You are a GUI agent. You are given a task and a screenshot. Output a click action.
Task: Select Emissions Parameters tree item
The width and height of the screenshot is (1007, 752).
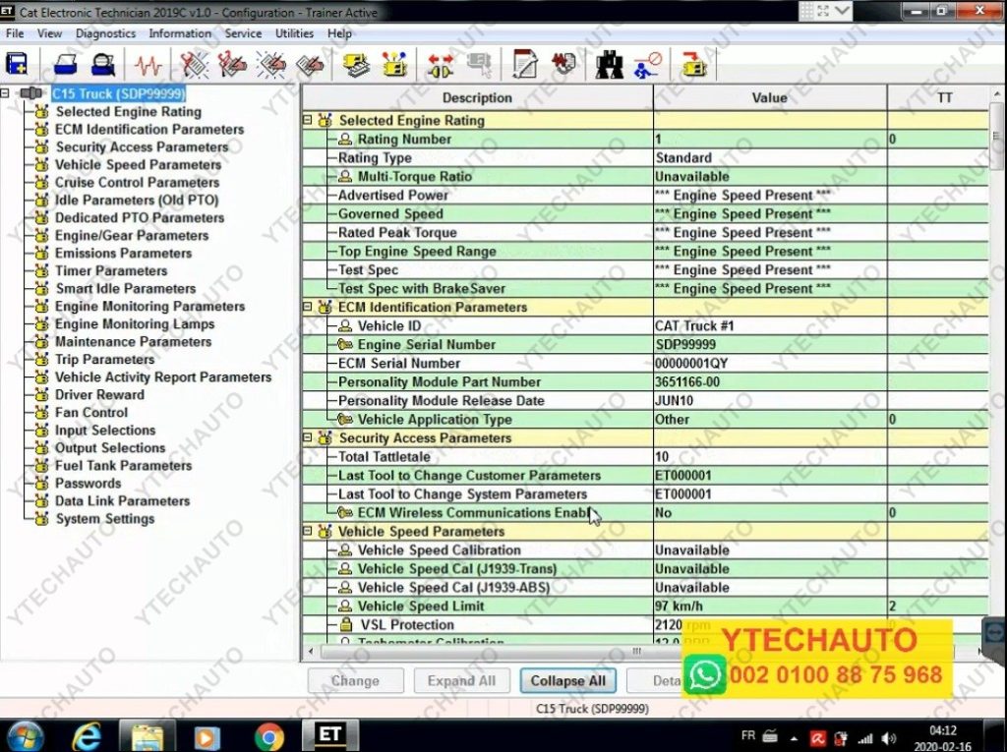(123, 253)
